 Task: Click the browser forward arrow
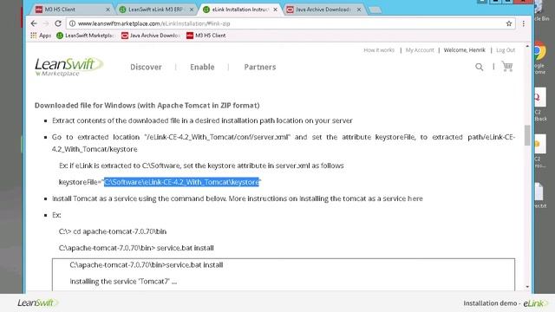[x=46, y=23]
